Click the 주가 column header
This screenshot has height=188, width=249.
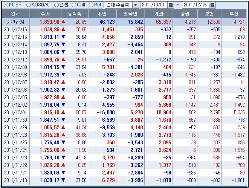pos(46,14)
